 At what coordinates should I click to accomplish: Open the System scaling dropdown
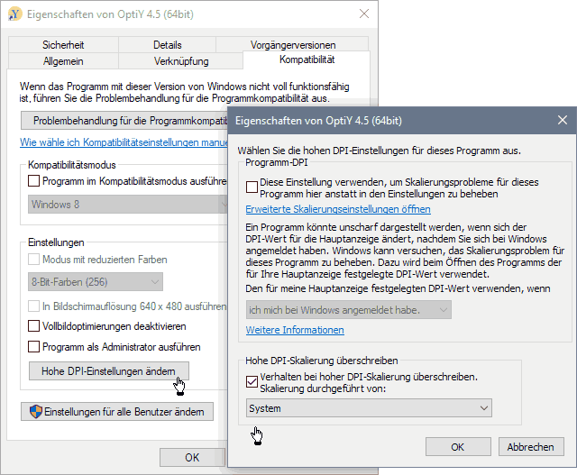click(x=370, y=408)
